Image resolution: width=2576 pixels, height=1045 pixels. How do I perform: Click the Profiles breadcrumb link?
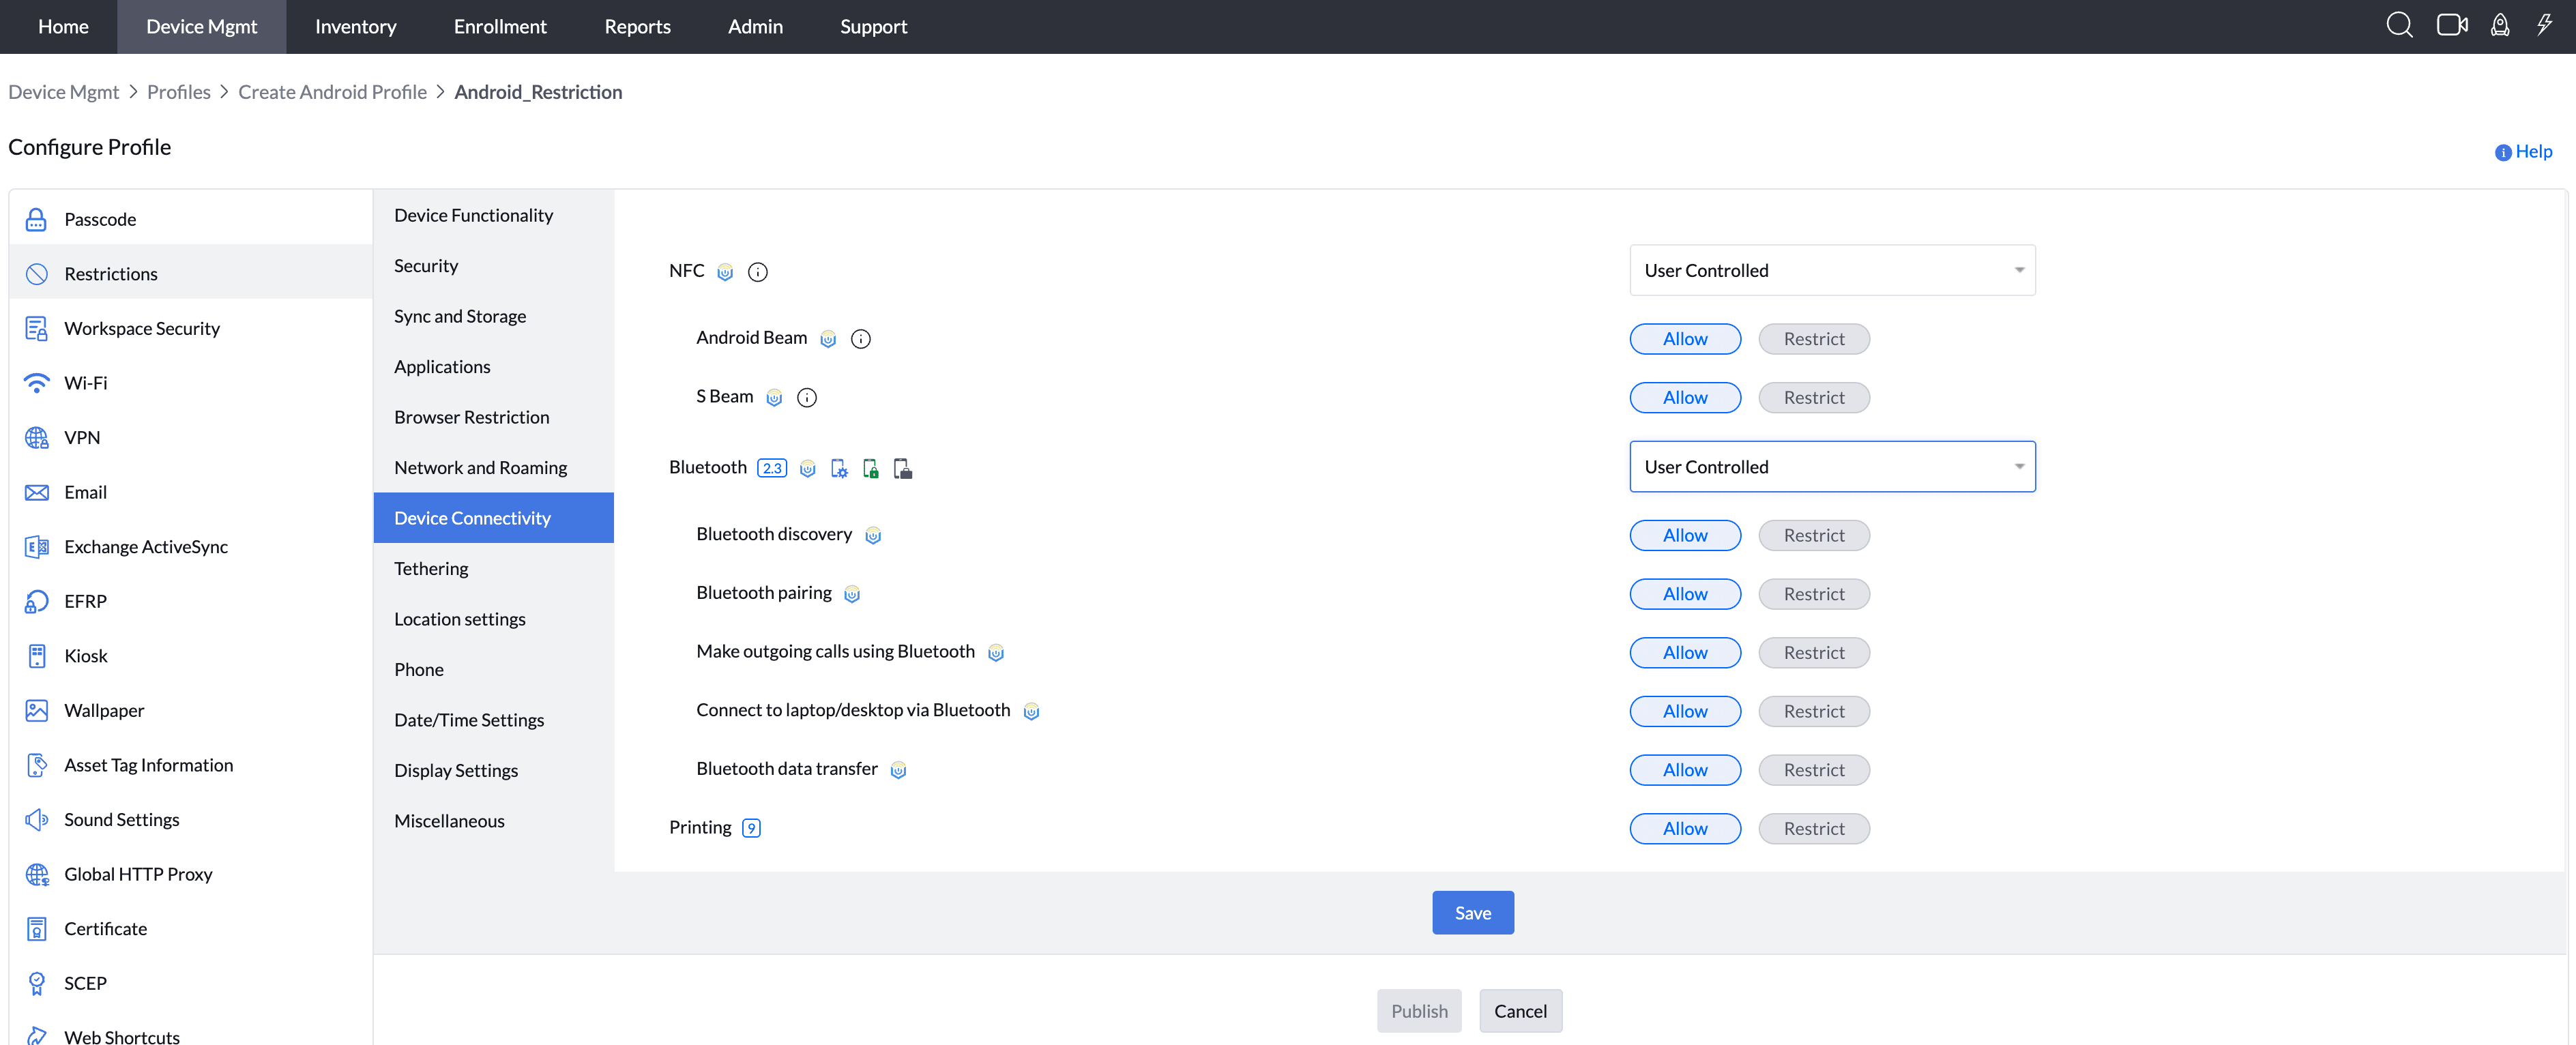coord(178,92)
